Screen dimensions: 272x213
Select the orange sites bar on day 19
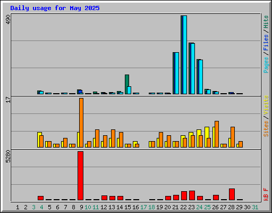pos(161,140)
